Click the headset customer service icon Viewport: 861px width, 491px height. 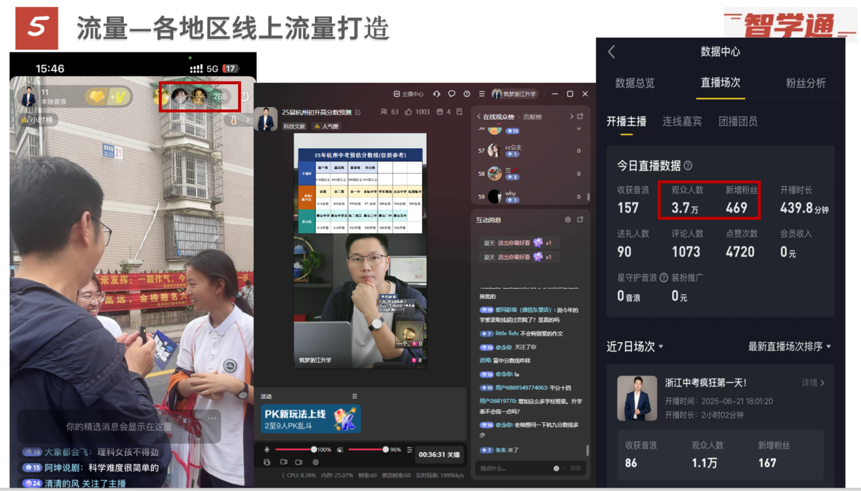tap(437, 94)
